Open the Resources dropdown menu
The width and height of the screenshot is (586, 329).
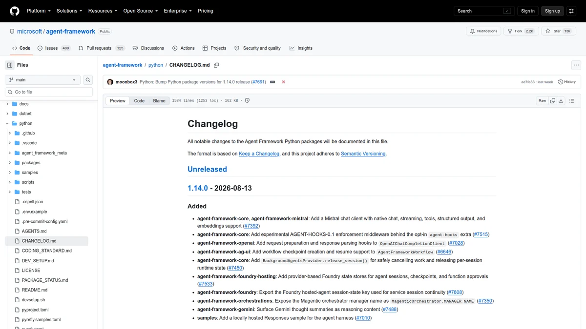tap(103, 11)
